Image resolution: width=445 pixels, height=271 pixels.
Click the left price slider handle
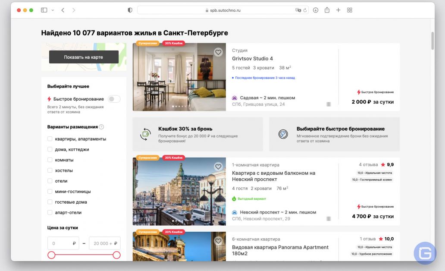tap(51, 255)
